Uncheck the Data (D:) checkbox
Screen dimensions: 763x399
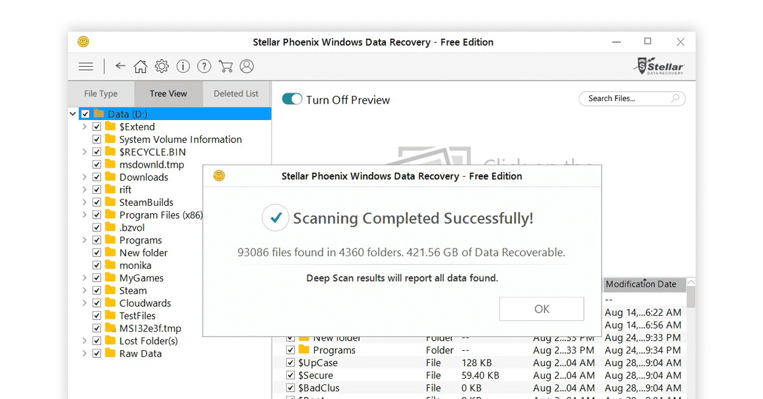pyautogui.click(x=85, y=114)
